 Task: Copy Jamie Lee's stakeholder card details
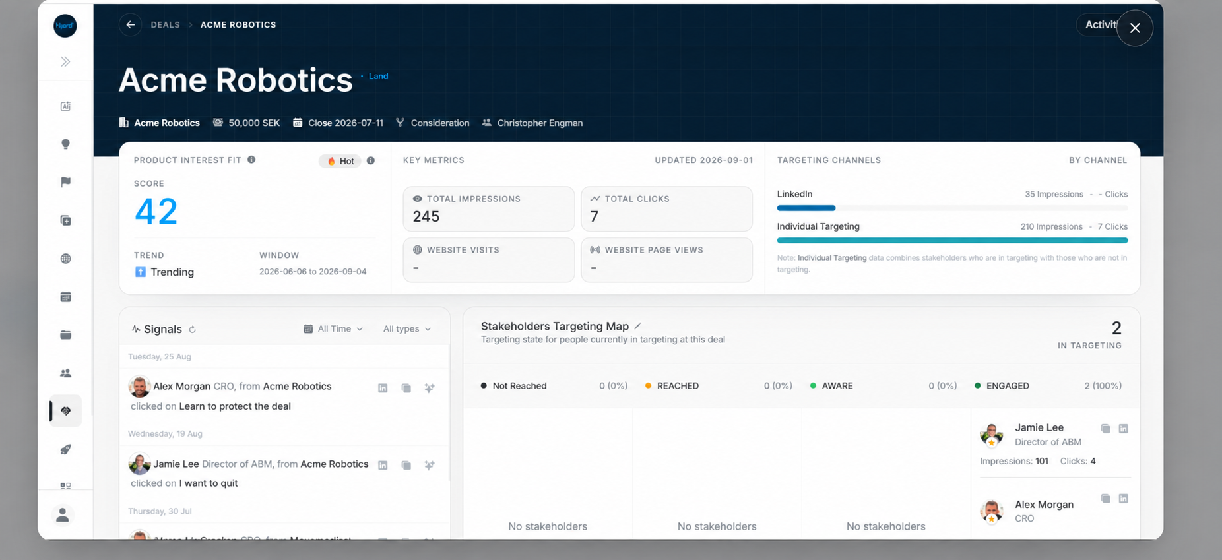(1106, 429)
